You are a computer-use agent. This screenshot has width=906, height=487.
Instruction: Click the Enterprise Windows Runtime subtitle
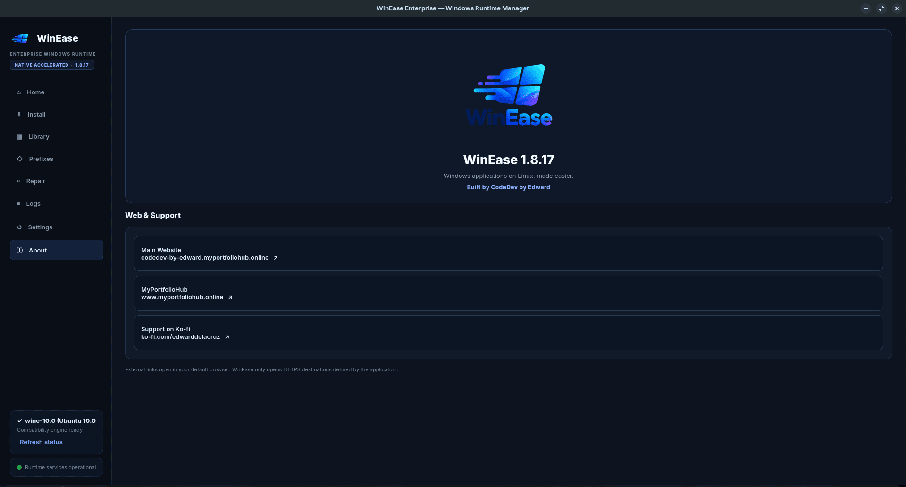(x=53, y=54)
